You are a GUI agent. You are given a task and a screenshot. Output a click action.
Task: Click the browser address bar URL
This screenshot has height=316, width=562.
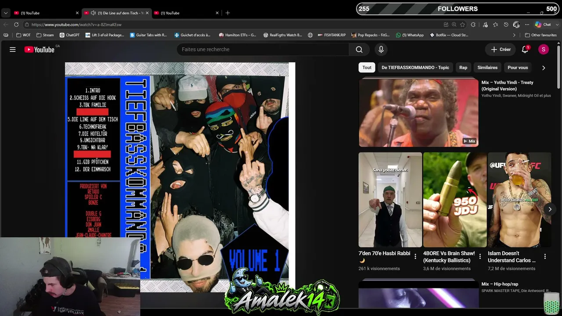pyautogui.click(x=76, y=25)
